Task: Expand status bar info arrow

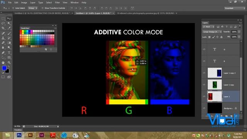Action: coord(58,126)
